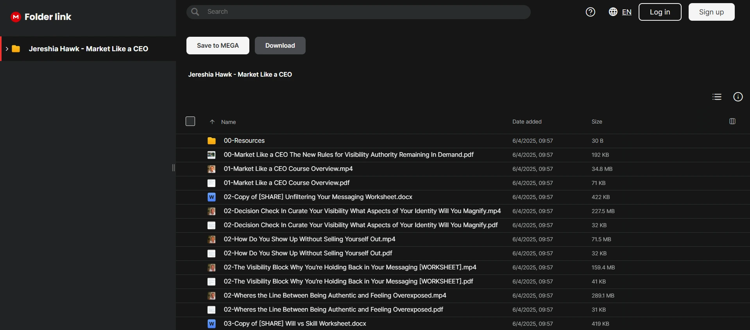Viewport: 750px width, 330px height.
Task: Select 02-The Visibility Block [WORKSHEET].pdf name
Action: (349, 282)
